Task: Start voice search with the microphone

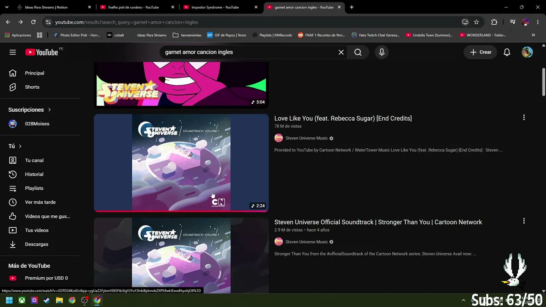Action: pyautogui.click(x=382, y=52)
